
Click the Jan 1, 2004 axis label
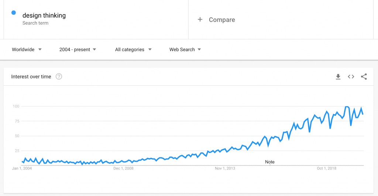point(22,168)
